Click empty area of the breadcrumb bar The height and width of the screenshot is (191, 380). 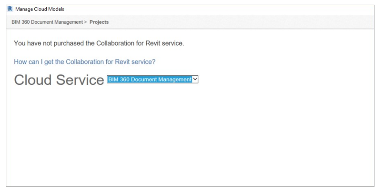pos(237,22)
